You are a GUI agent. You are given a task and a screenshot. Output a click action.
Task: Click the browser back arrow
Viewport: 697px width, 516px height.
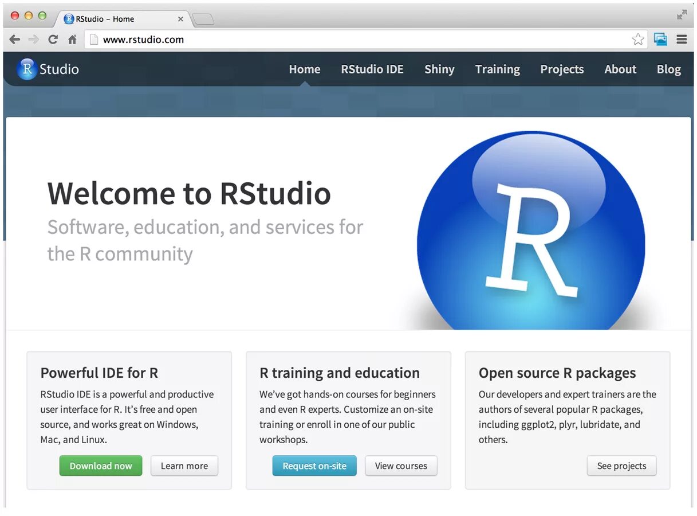point(15,40)
